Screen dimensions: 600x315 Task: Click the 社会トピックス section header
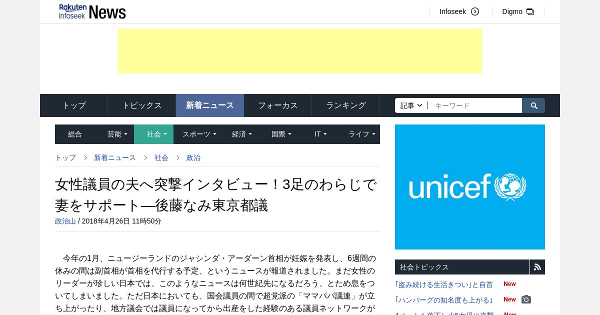click(462, 267)
